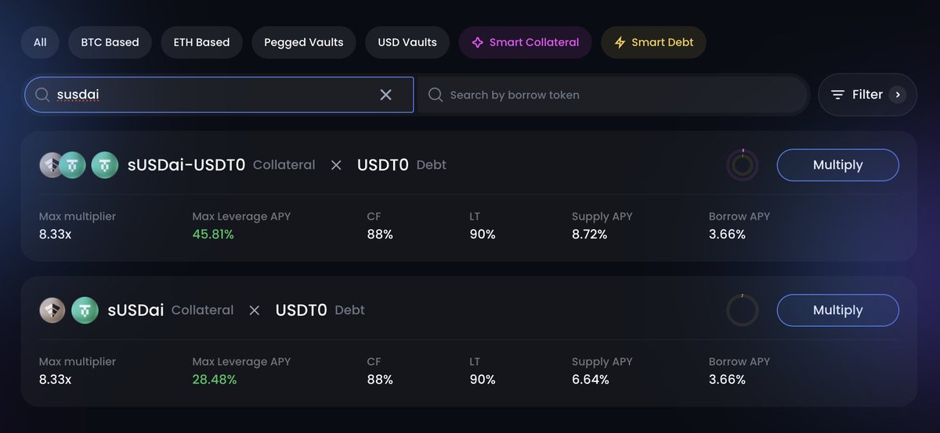
Task: Filter by Pegged Vaults
Action: (x=303, y=42)
